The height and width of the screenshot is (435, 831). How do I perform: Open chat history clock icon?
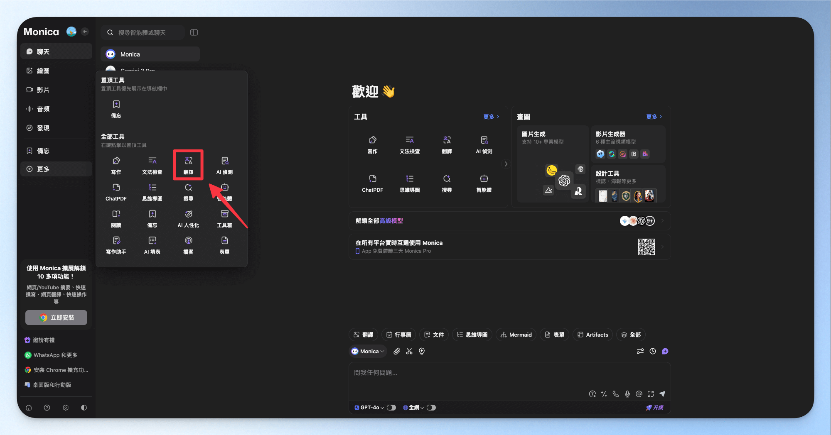coord(653,351)
